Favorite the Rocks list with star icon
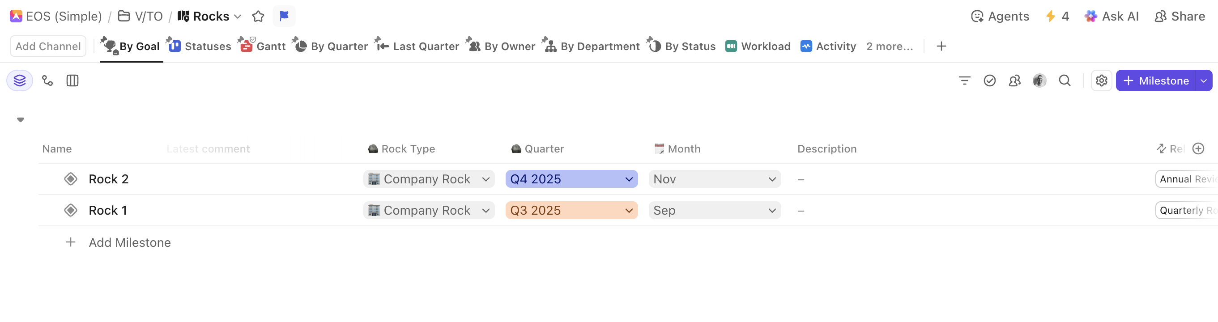 pos(258,17)
